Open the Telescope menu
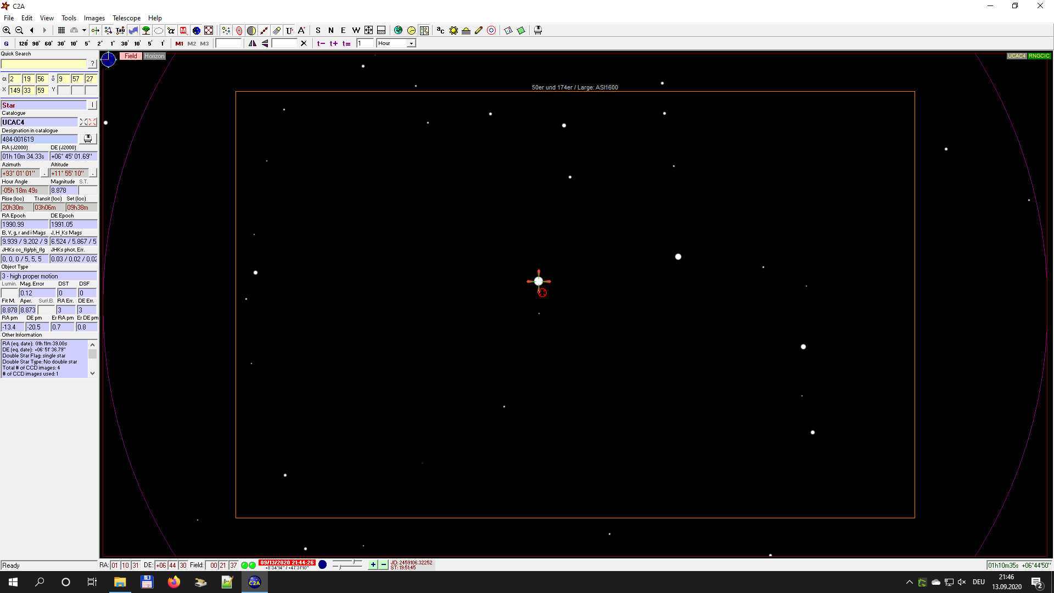 tap(126, 18)
